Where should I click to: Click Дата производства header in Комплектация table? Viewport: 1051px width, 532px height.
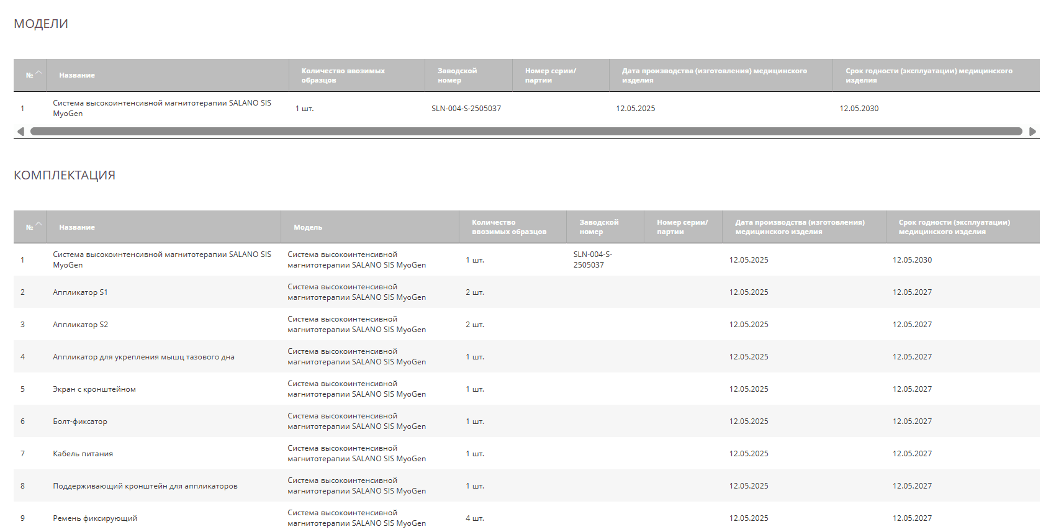pos(799,227)
